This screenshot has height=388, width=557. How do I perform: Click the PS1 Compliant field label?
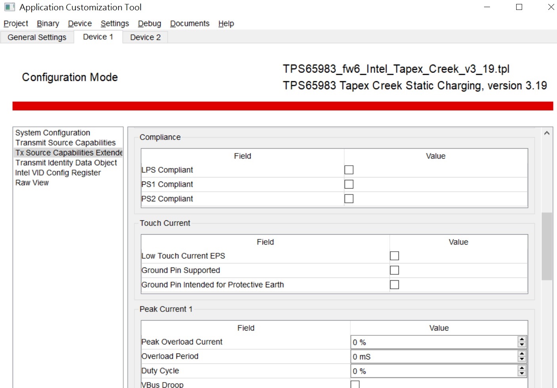167,184
